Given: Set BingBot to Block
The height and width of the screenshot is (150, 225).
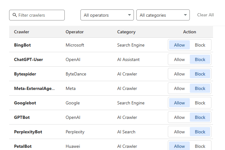Looking at the screenshot, I should [200, 45].
